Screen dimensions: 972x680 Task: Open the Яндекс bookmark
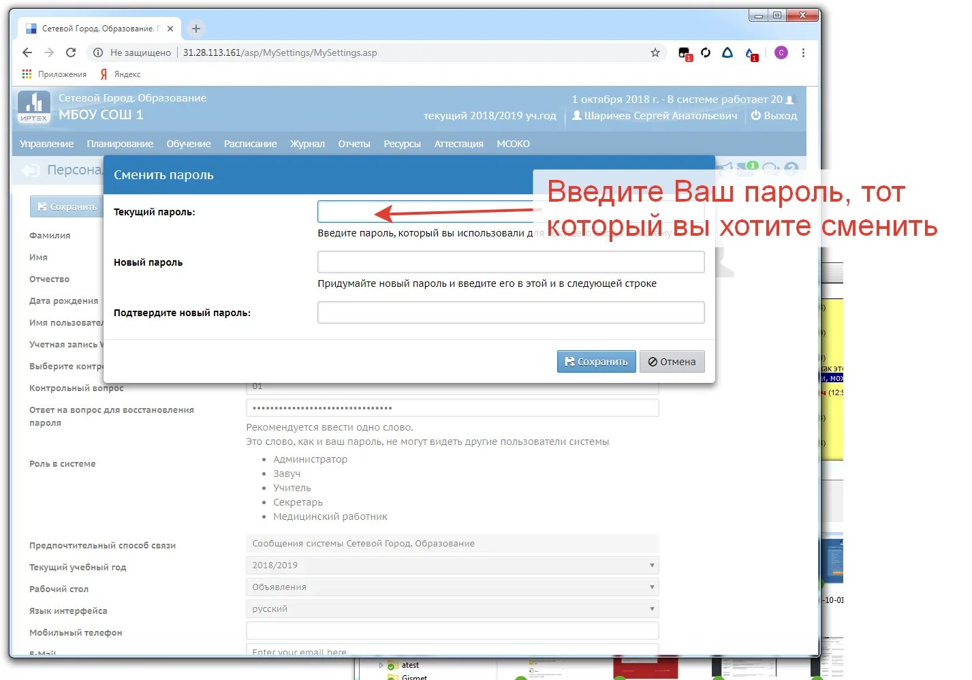tap(121, 74)
